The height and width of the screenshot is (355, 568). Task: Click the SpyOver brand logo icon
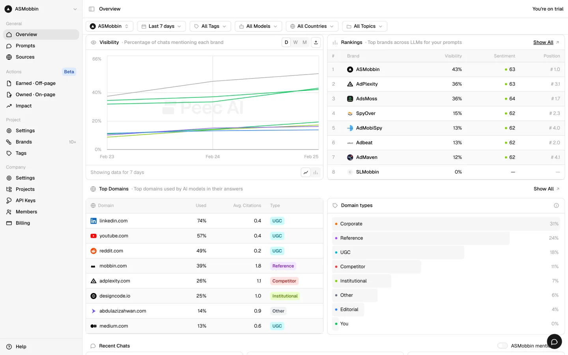(x=350, y=113)
